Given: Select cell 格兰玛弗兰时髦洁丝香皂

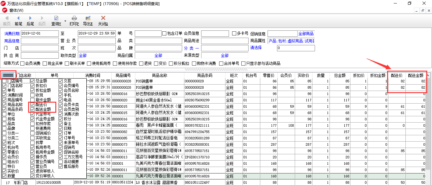Looking at the screenshot, I should pyautogui.click(x=159, y=138).
